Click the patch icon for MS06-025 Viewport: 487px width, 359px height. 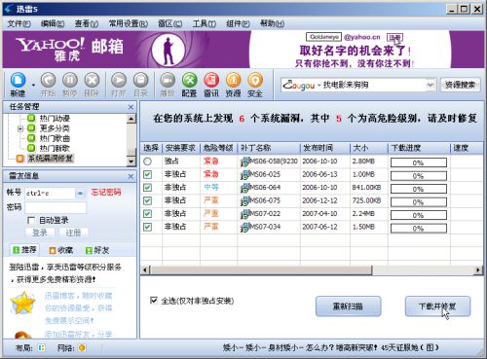click(x=244, y=175)
